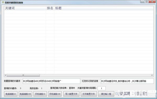Sort by the 关键词 column header

pyautogui.click(x=25, y=8)
